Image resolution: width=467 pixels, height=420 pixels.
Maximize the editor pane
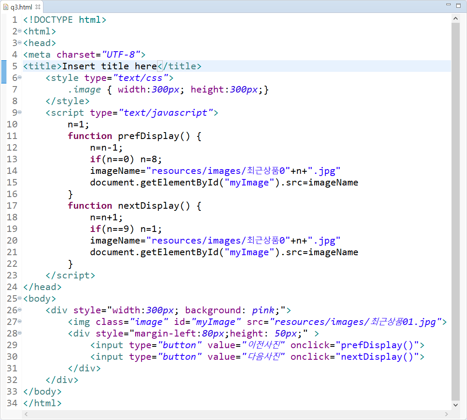point(458,5)
